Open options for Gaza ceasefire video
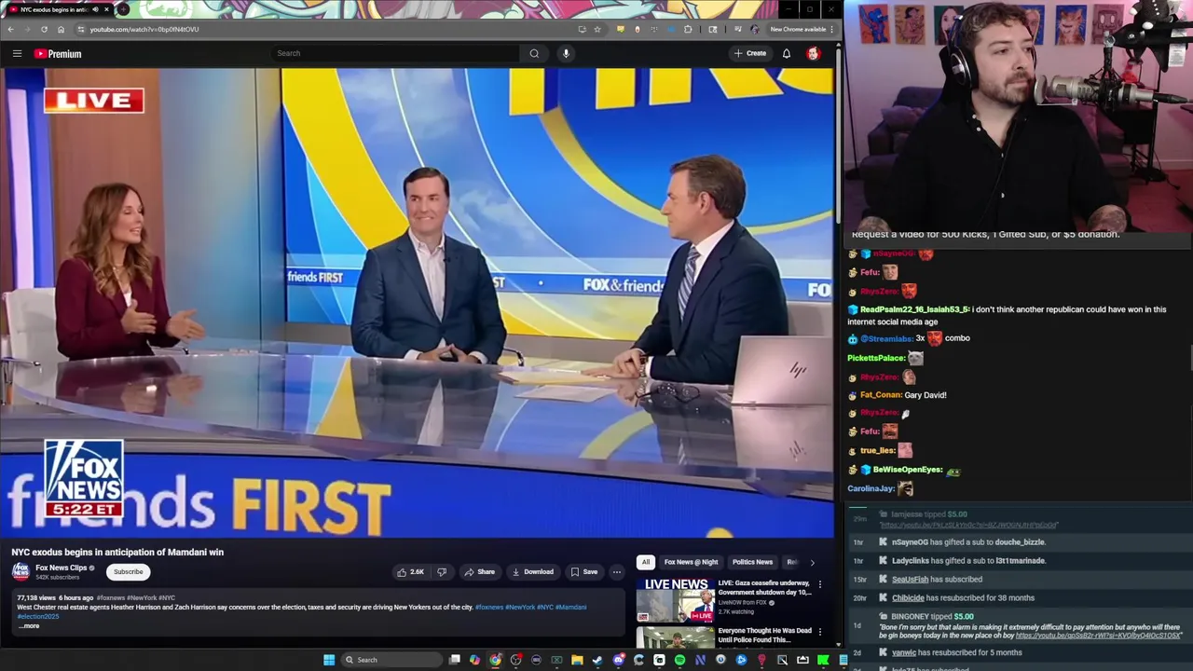This screenshot has width=1193, height=671. [819, 584]
